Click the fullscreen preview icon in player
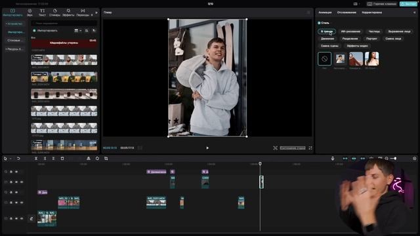This screenshot has height=236, width=420. [x=310, y=148]
